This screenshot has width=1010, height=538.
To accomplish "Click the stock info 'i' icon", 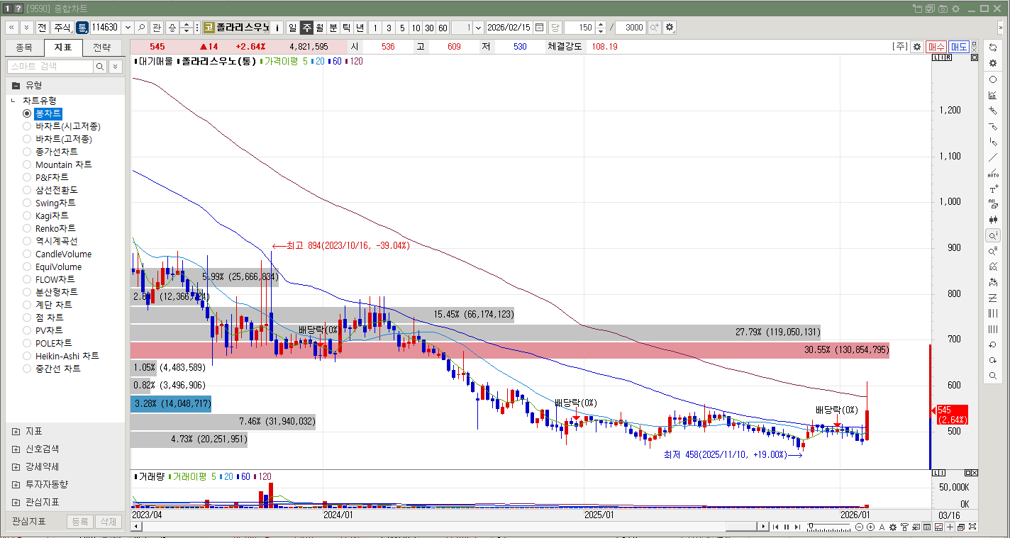I will pyautogui.click(x=277, y=28).
